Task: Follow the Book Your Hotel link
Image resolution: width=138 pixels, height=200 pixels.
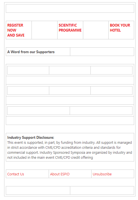Action: [x=120, y=28]
